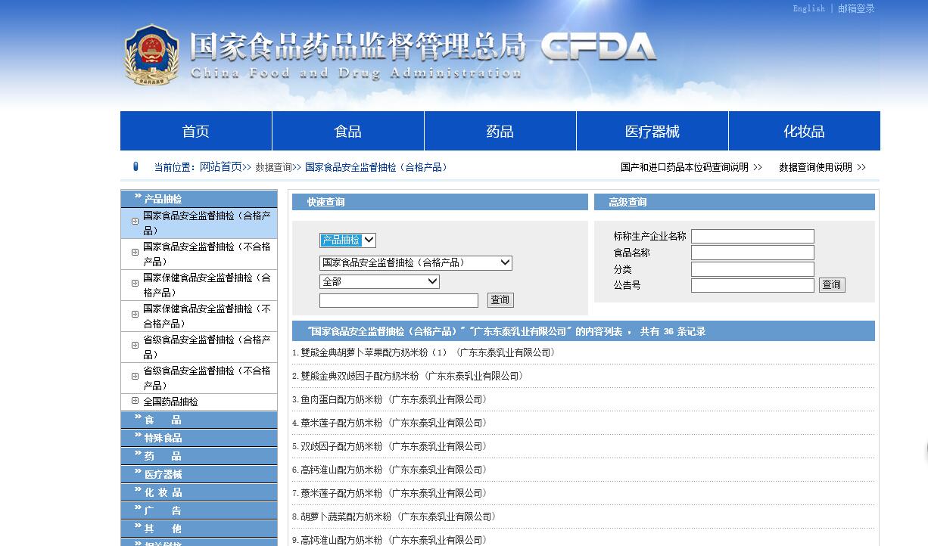Open result 2 雙熊金典双歧因子配方奶米粉

click(x=407, y=376)
